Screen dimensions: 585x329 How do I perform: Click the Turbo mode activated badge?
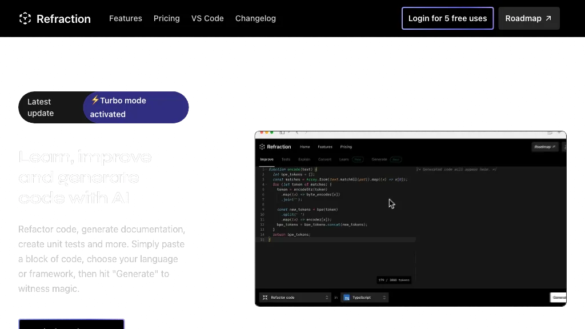pyautogui.click(x=136, y=107)
